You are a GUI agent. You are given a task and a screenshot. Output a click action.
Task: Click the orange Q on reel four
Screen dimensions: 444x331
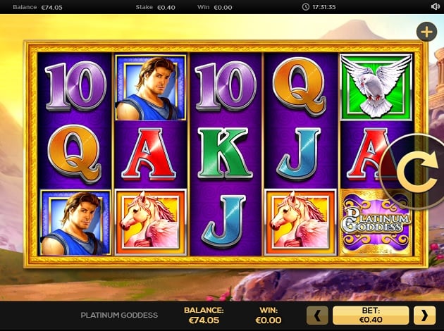pos(299,87)
